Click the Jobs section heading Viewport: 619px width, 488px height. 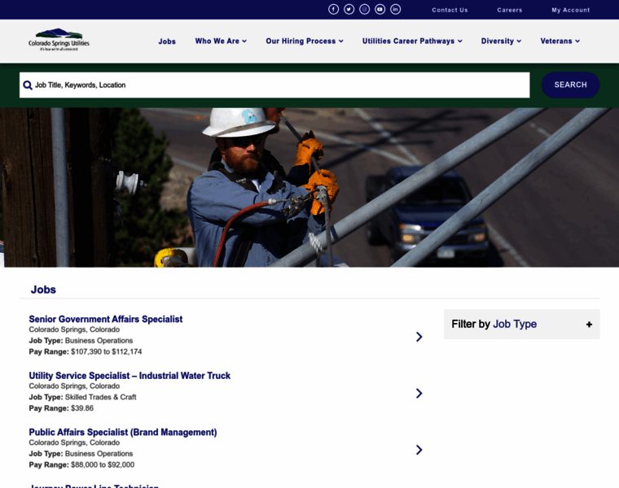43,290
